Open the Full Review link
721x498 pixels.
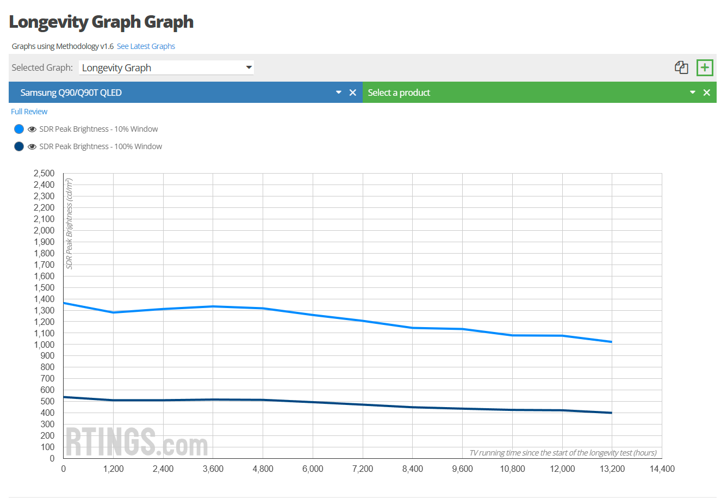coord(29,112)
